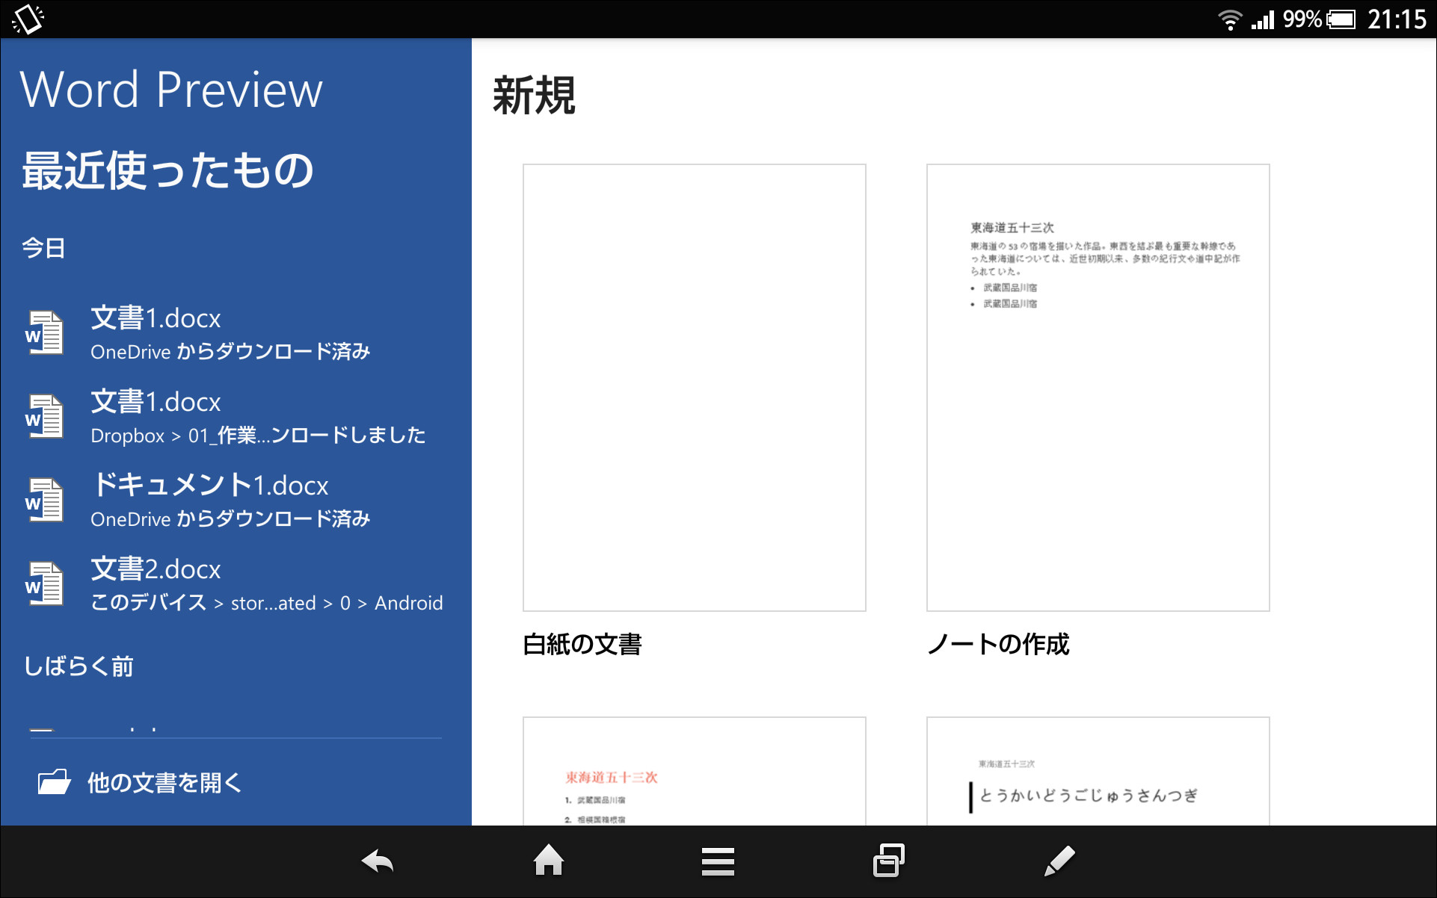Create a new 白紙の文書 blank document
The height and width of the screenshot is (898, 1437).
click(694, 387)
